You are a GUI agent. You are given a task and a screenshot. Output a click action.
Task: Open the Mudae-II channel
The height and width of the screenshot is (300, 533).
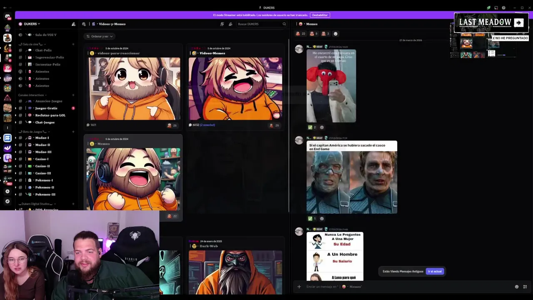coord(46,145)
